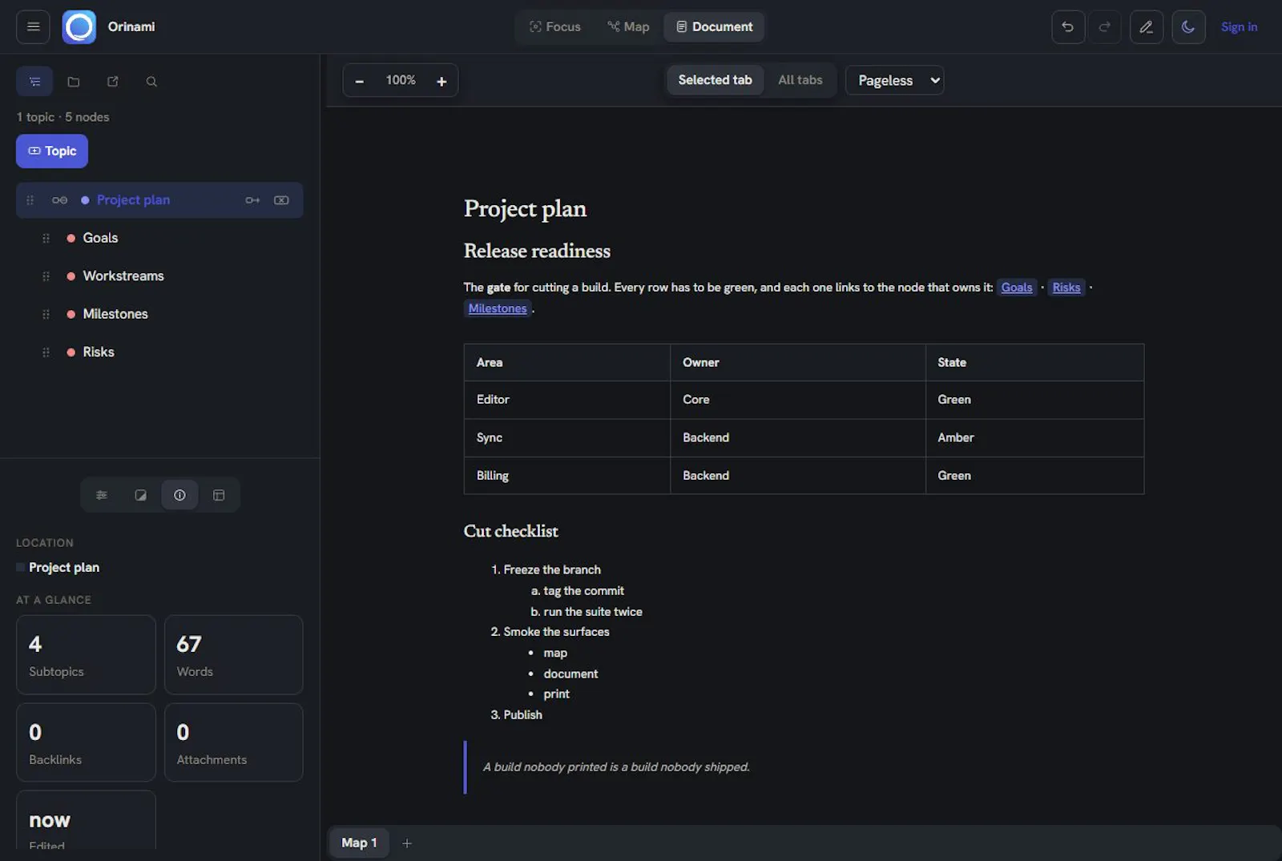This screenshot has width=1282, height=861.
Task: Click the undo icon
Action: pyautogui.click(x=1068, y=27)
